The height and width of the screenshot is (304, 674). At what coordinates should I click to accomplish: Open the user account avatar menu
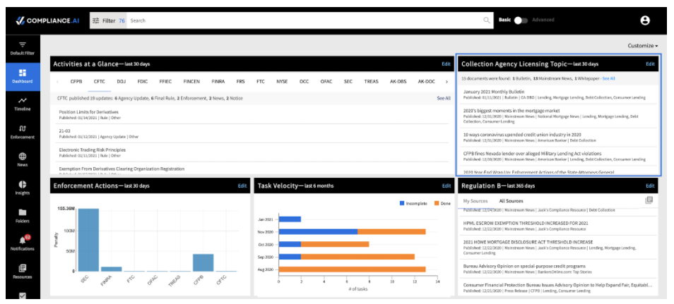click(x=645, y=20)
